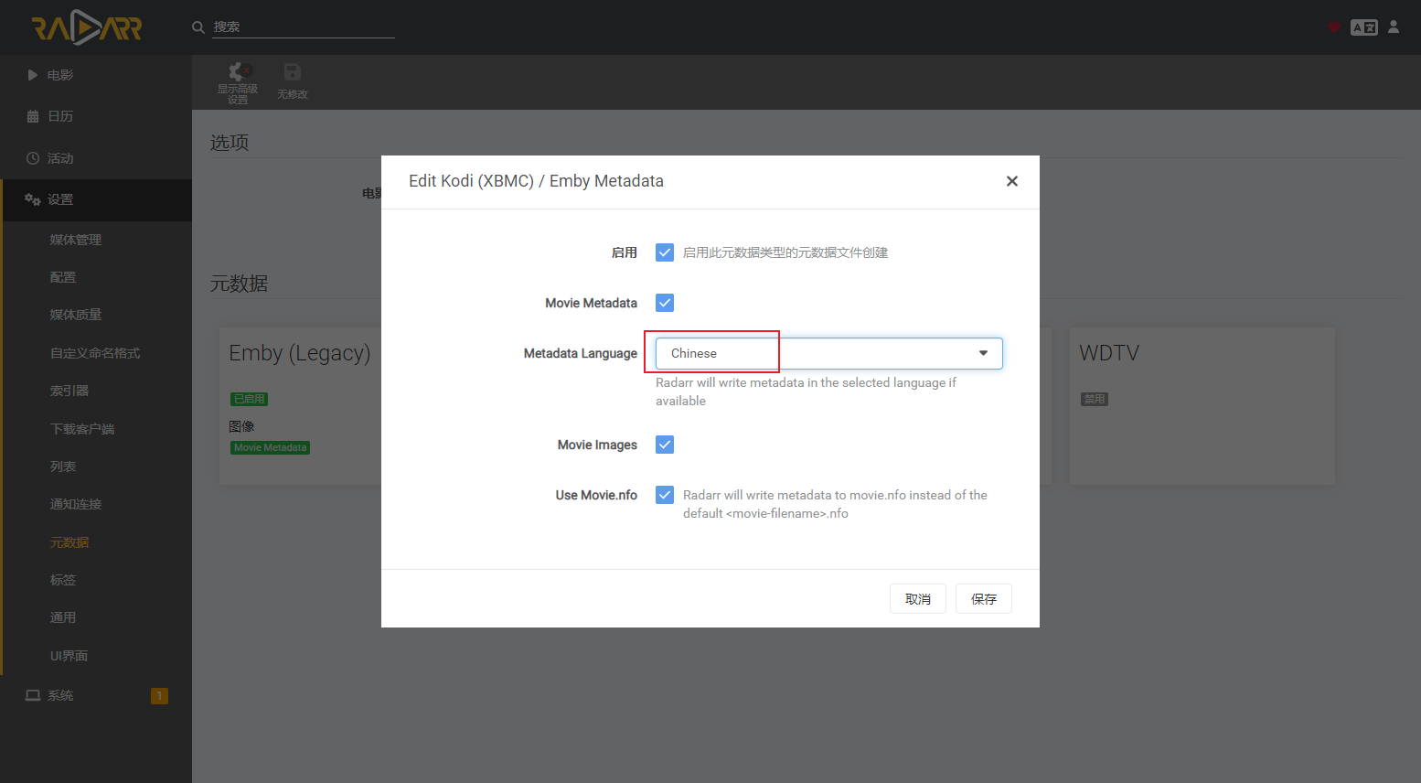Open 媒体管理 settings page
Screen dimensions: 1421x783
76,240
